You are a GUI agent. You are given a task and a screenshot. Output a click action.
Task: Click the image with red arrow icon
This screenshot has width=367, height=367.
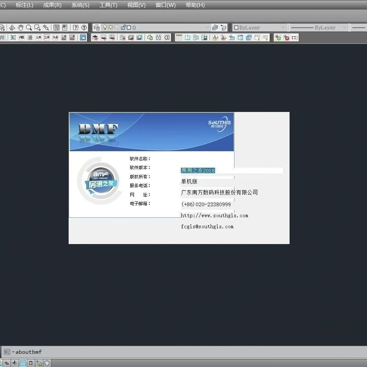click(x=131, y=37)
